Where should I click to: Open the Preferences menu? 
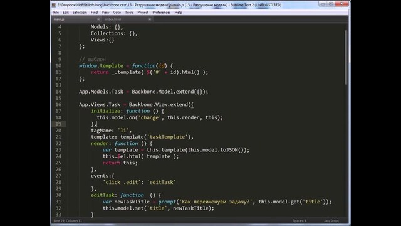tap(162, 13)
